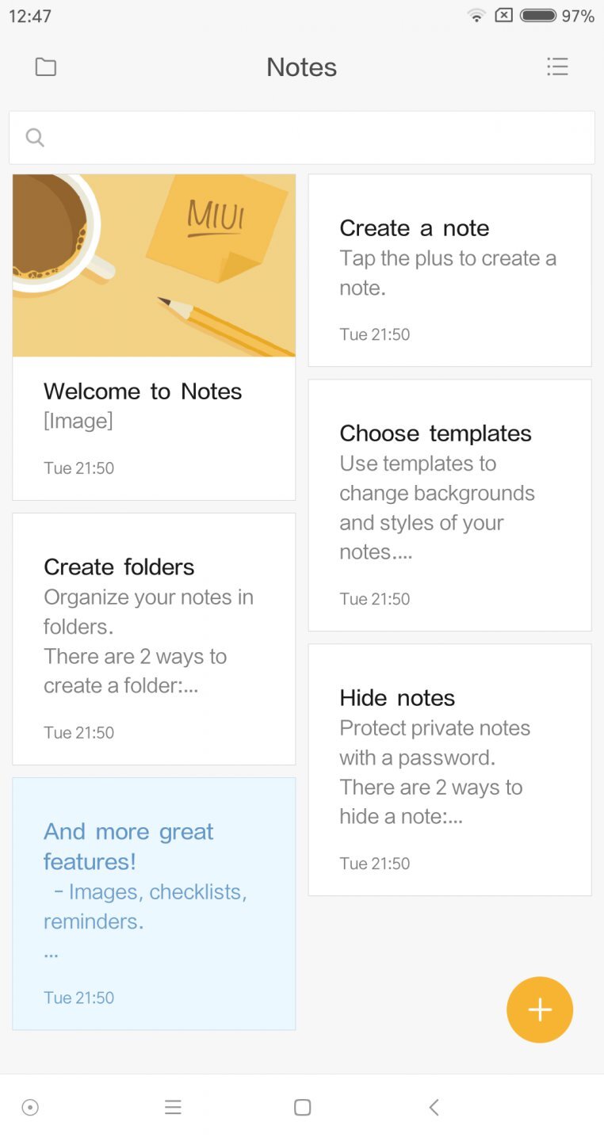This screenshot has height=1141, width=604.
Task: Tap the 12:47 clock in status bar
Action: pyautogui.click(x=30, y=16)
